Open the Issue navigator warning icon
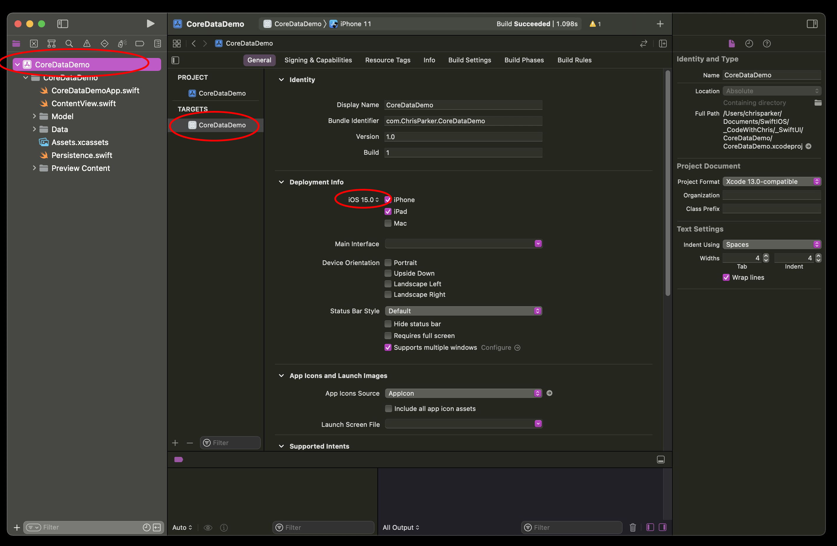Viewport: 837px width, 546px height. 87,44
